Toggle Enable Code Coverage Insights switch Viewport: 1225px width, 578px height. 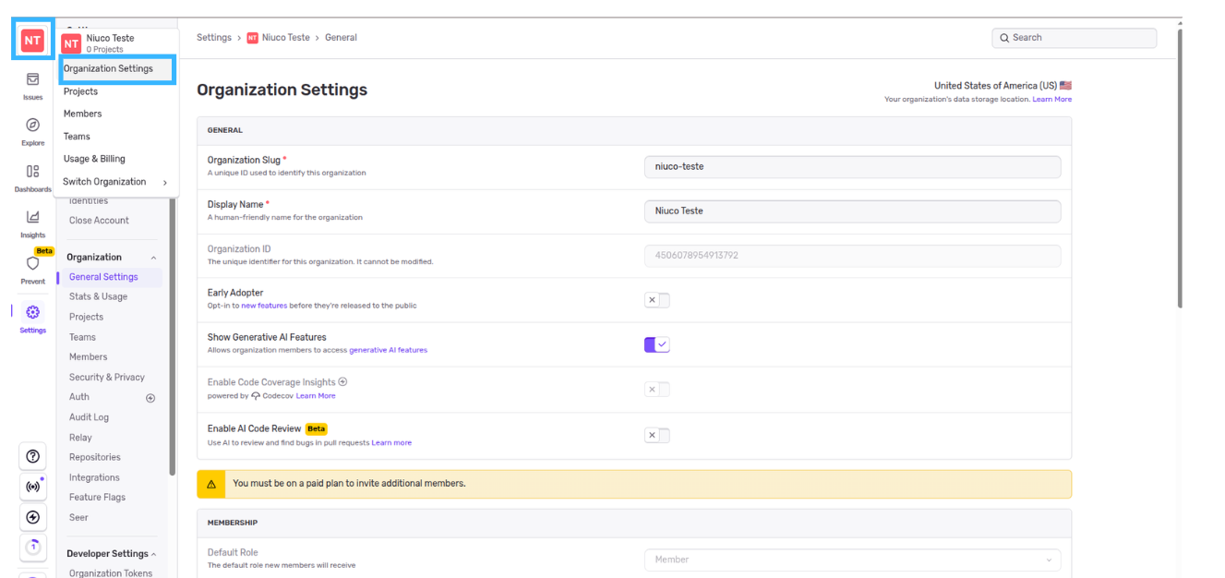[x=656, y=389]
